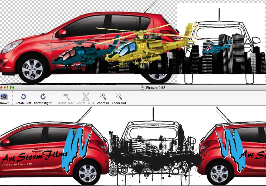266x186 pixels.
Task: Click the green window zoom button
Action: click(12, 88)
